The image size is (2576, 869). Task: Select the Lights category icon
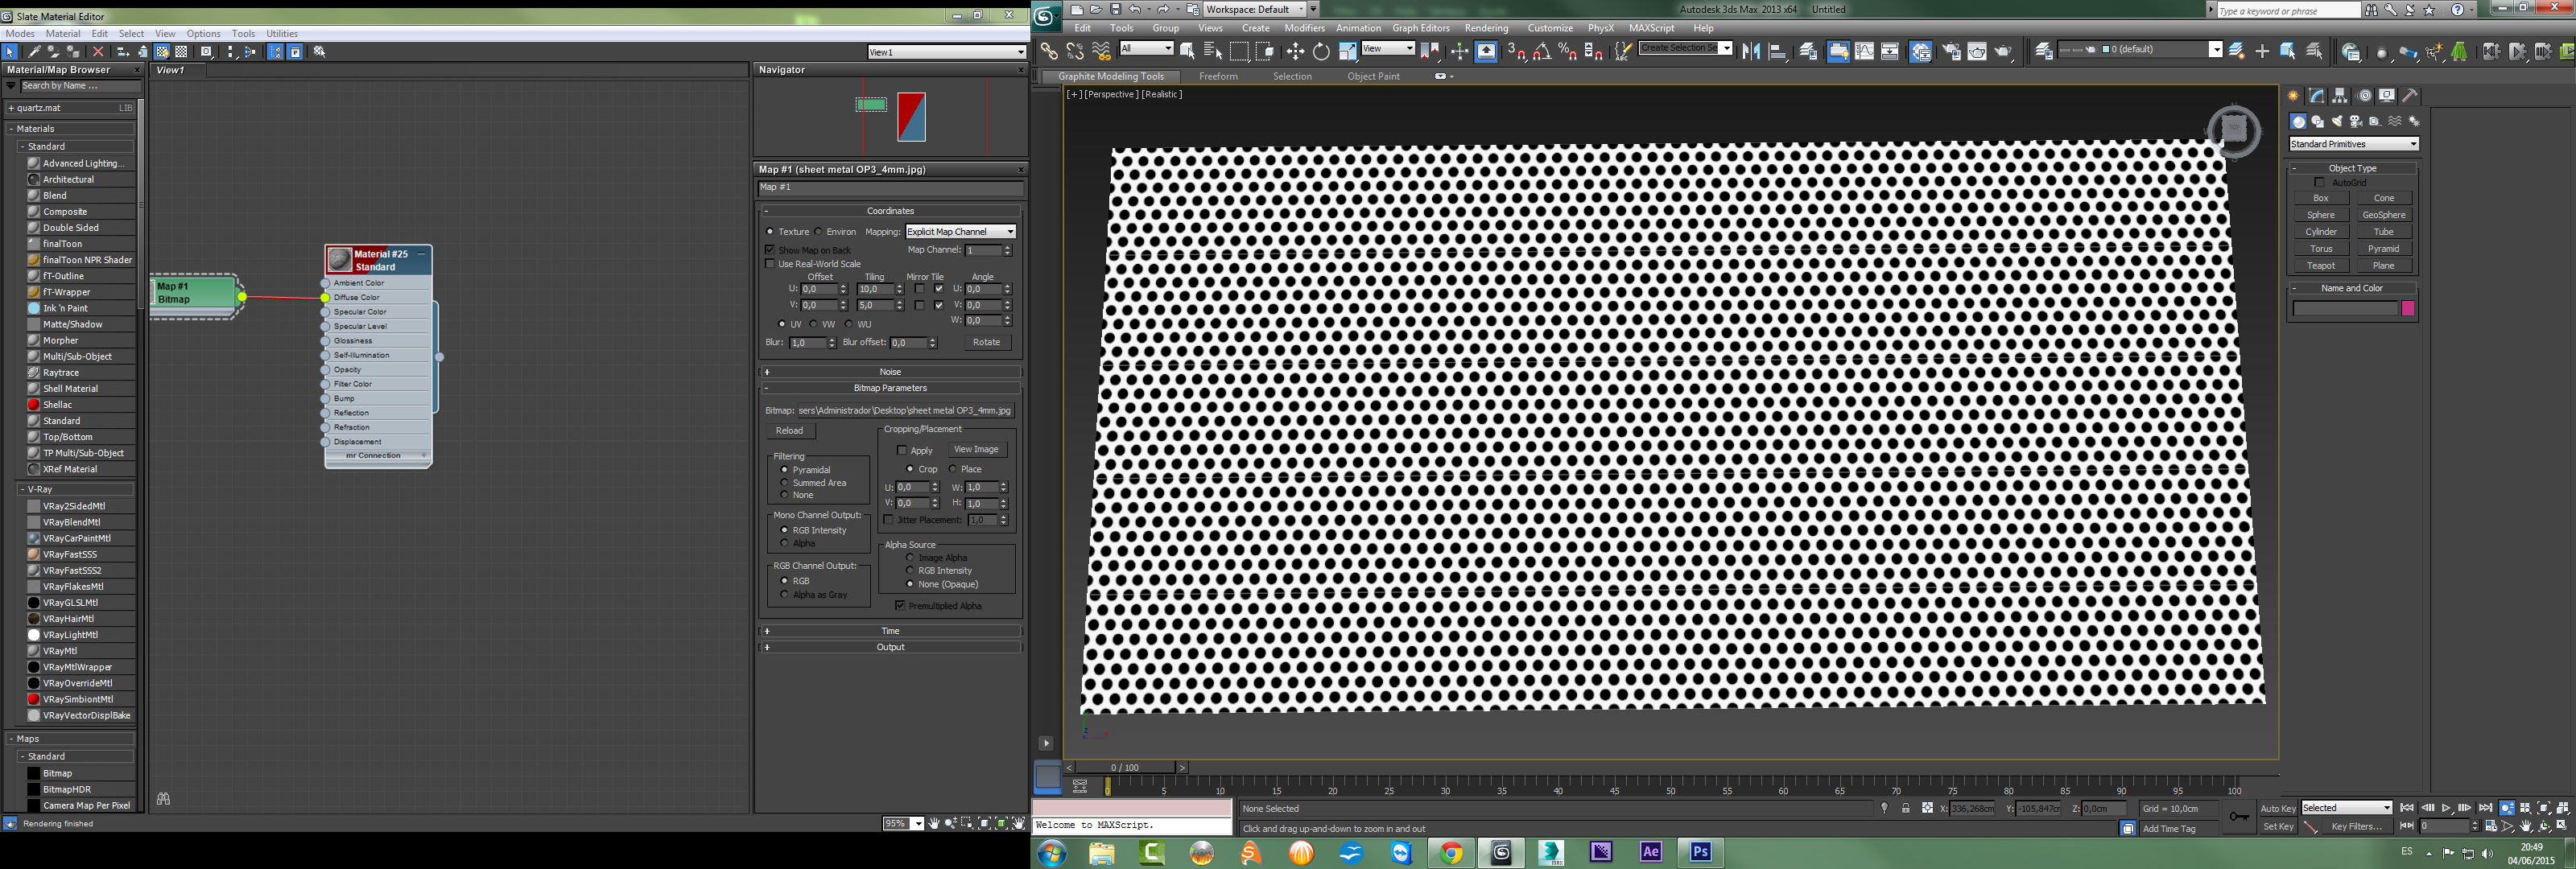pyautogui.click(x=2337, y=121)
